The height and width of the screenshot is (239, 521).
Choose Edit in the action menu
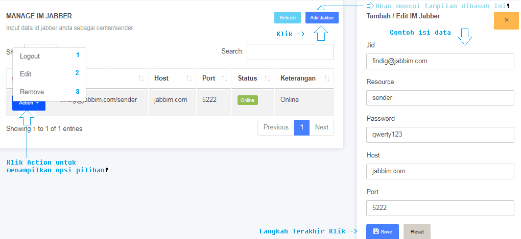26,74
